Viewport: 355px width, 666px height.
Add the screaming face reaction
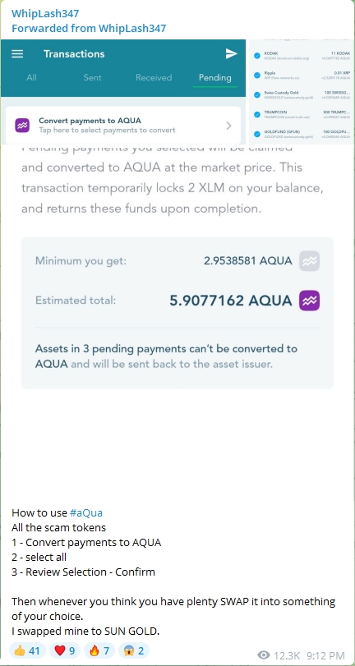click(x=134, y=650)
